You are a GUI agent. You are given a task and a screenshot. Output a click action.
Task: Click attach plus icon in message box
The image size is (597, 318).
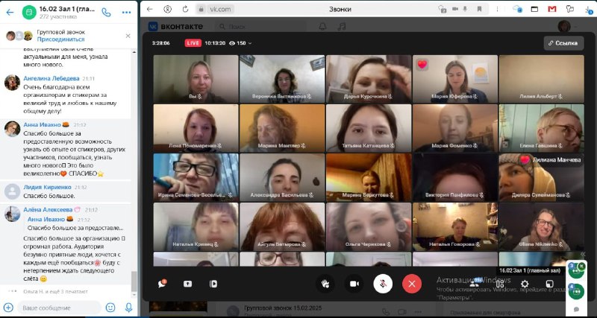[8, 308]
